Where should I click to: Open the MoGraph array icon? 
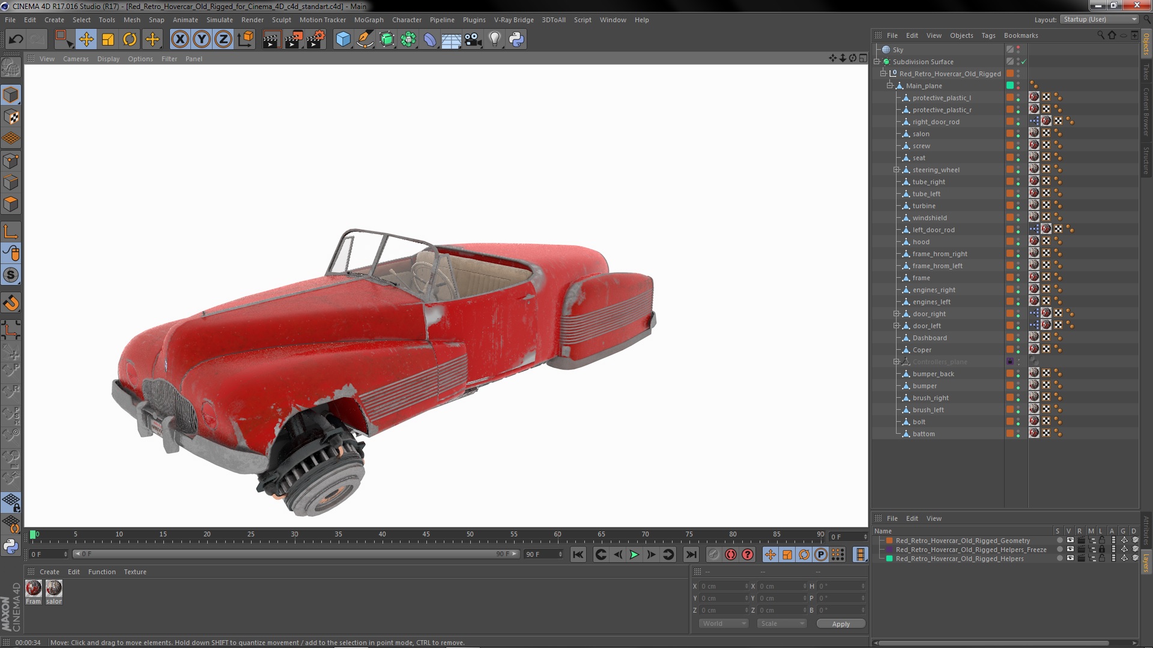pyautogui.click(x=408, y=40)
